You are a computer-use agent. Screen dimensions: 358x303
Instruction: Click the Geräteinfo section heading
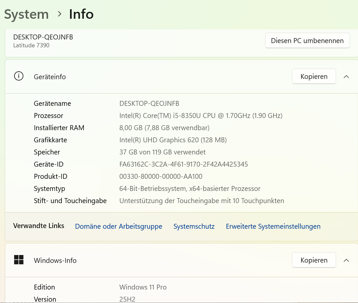coord(50,77)
